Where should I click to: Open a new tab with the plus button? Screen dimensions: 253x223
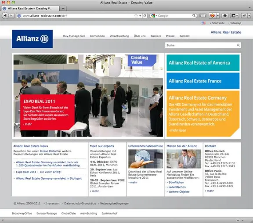pos(63,8)
